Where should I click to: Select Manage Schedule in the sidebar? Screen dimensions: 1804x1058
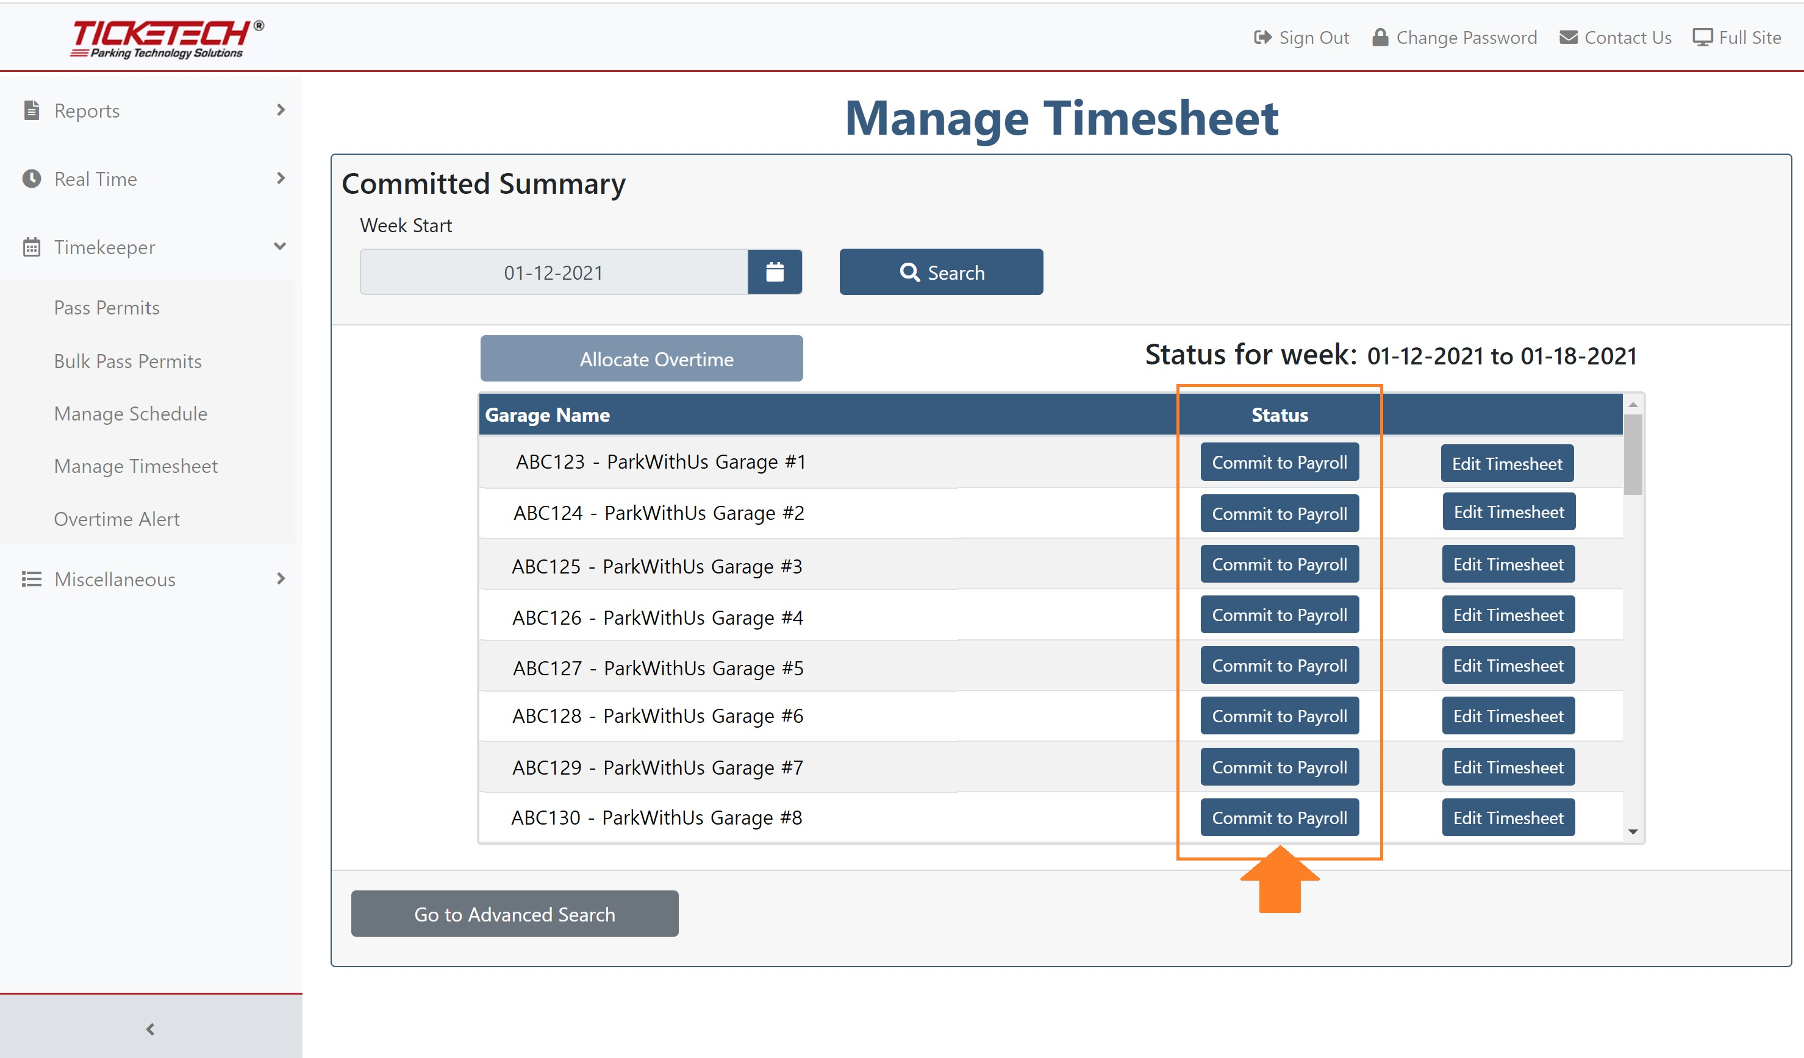click(131, 413)
